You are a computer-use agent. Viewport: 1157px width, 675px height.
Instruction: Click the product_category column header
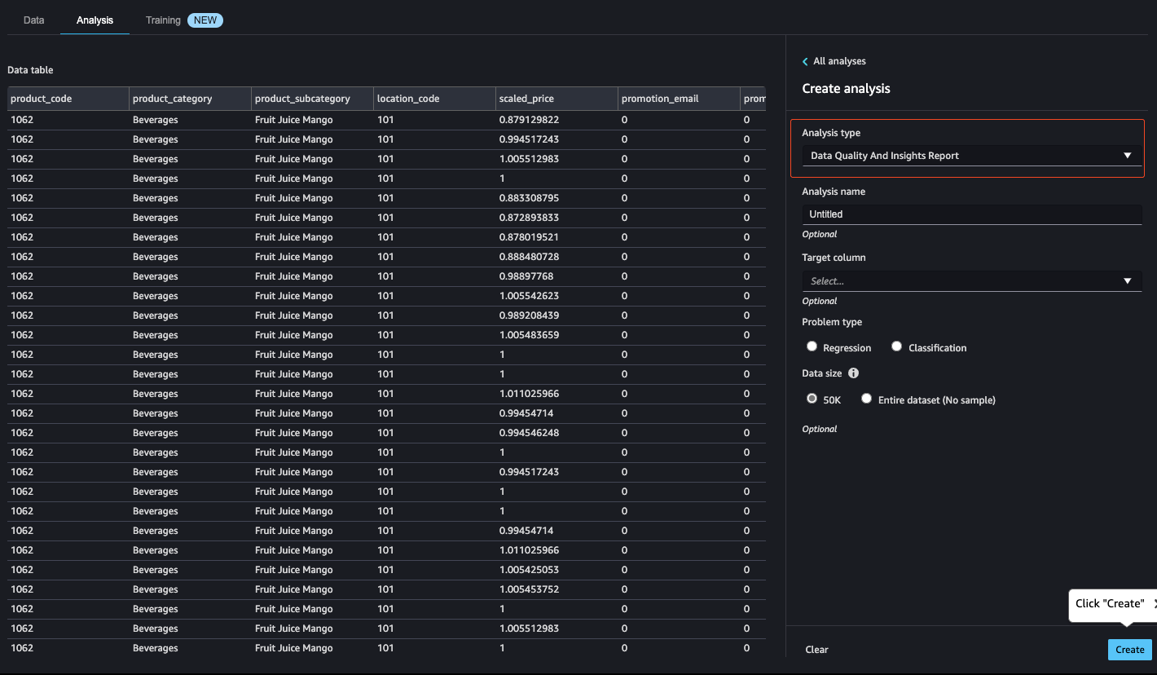pyautogui.click(x=191, y=99)
